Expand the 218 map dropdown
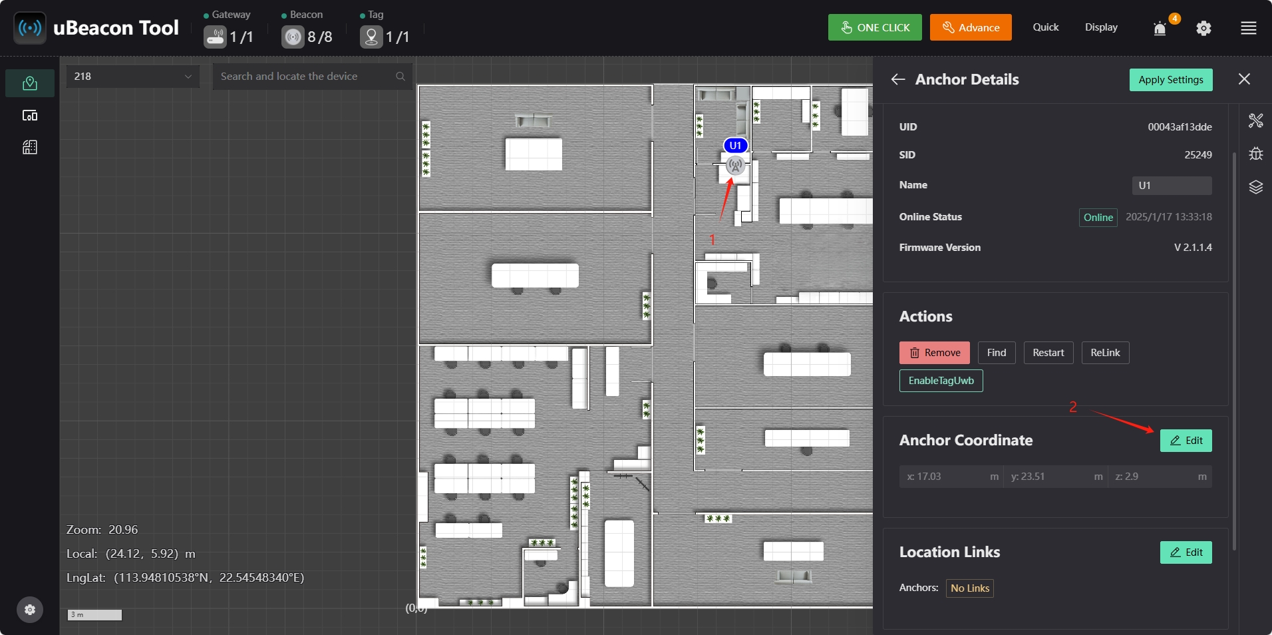 coord(133,77)
